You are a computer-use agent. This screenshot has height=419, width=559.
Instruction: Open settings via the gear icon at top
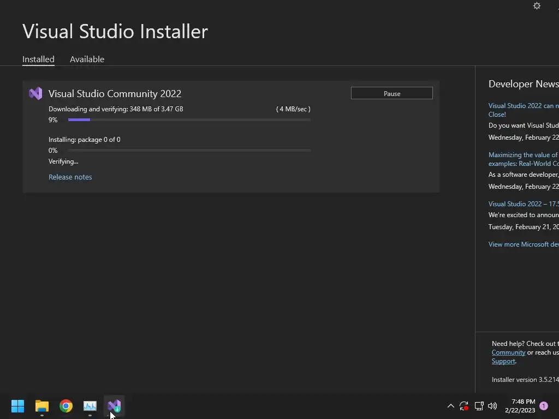click(537, 6)
